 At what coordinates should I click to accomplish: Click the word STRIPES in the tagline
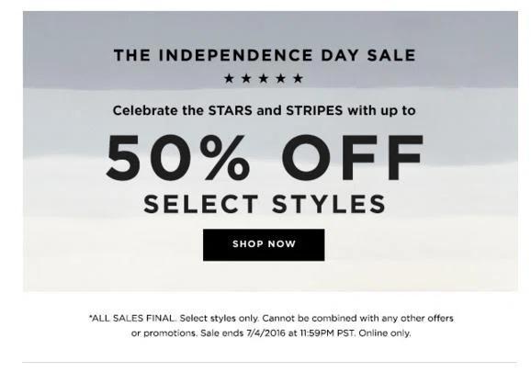click(x=314, y=110)
